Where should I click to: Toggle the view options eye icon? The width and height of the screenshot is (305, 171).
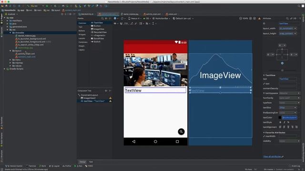(115, 23)
